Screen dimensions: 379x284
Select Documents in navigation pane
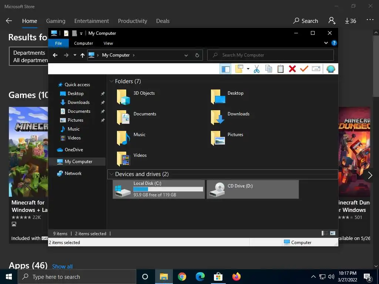point(79,111)
